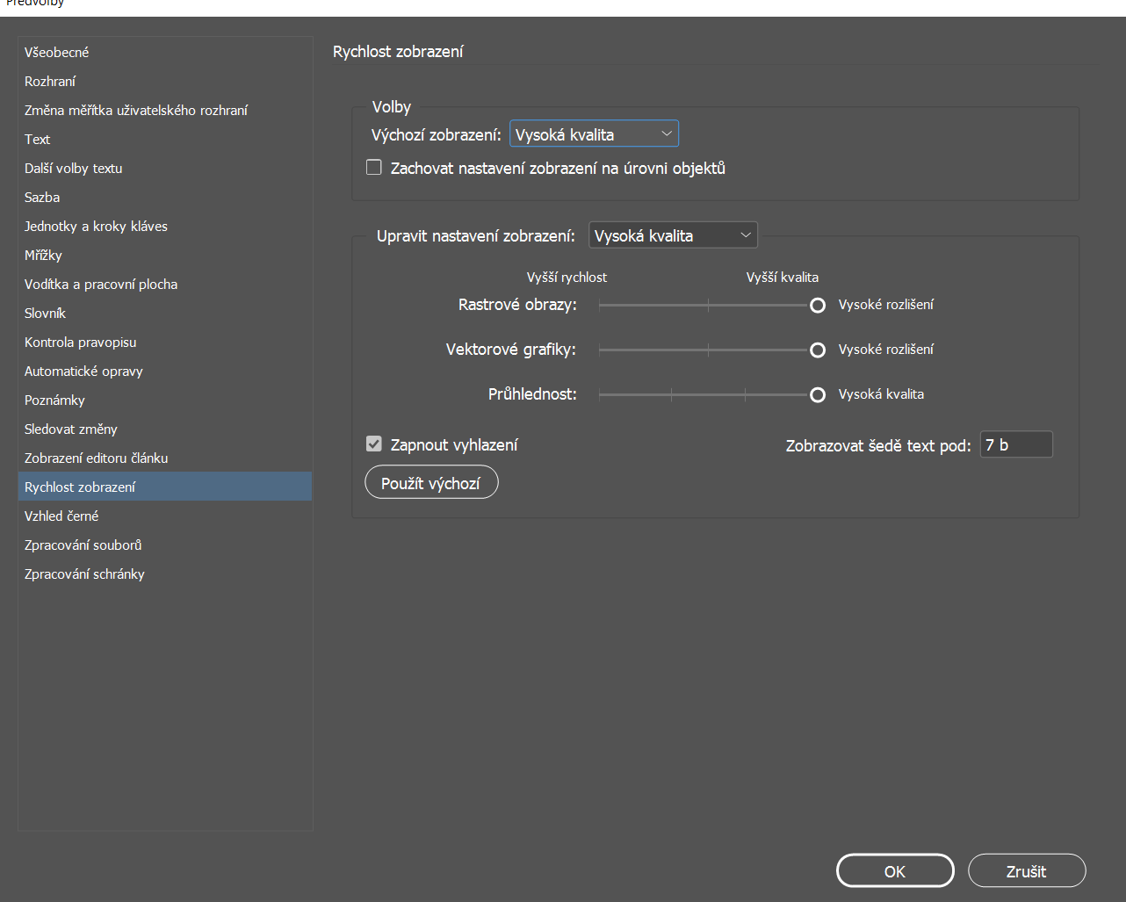The image size is (1126, 902).
Task: Open the Rozhraní preferences page
Action: coord(51,81)
